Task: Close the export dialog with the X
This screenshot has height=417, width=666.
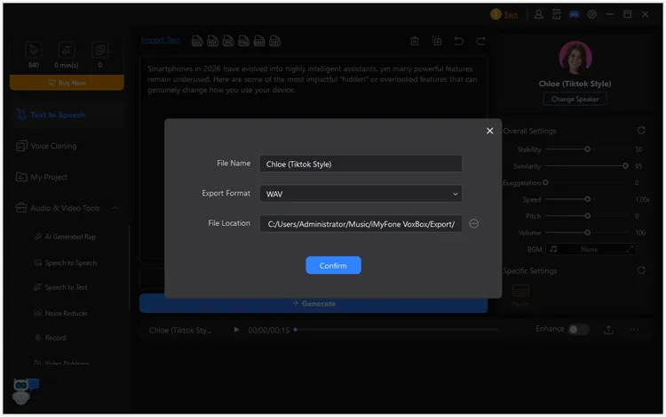Action: (489, 131)
